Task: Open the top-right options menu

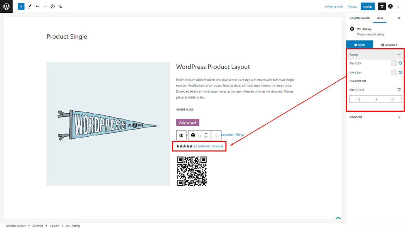Action: [x=398, y=7]
